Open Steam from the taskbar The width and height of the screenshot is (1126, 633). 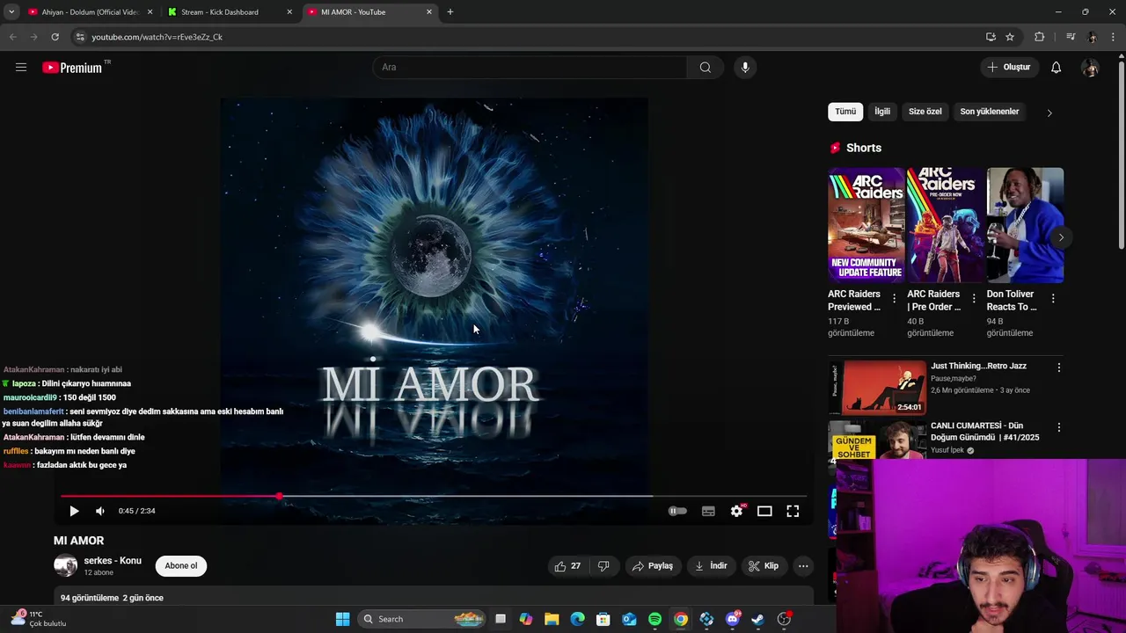[x=757, y=619]
